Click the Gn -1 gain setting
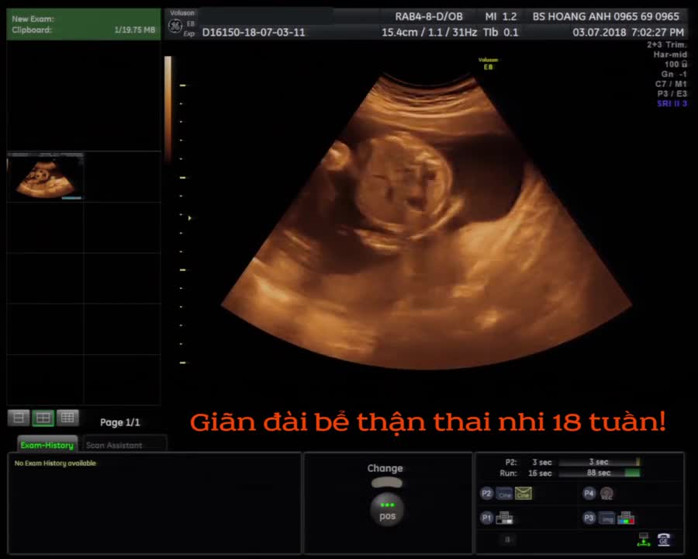Image resolution: width=698 pixels, height=559 pixels. (x=674, y=74)
